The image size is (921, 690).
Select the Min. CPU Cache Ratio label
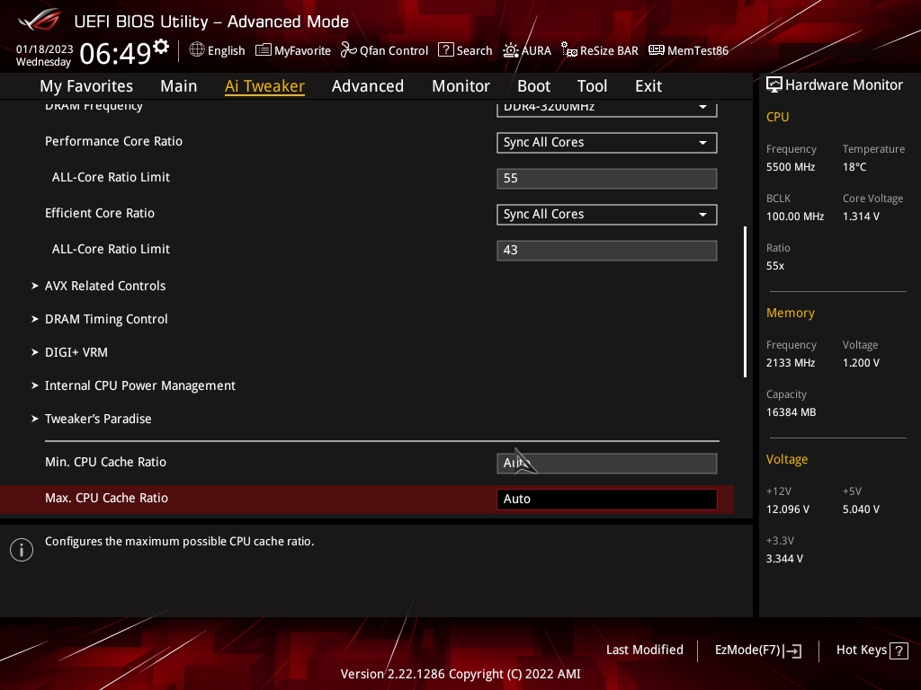coord(106,463)
